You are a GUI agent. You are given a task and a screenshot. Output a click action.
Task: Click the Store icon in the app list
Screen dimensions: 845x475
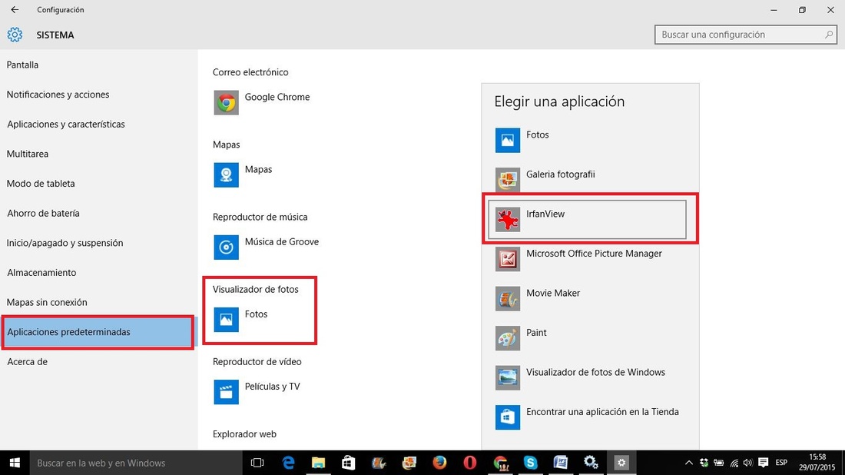point(507,417)
